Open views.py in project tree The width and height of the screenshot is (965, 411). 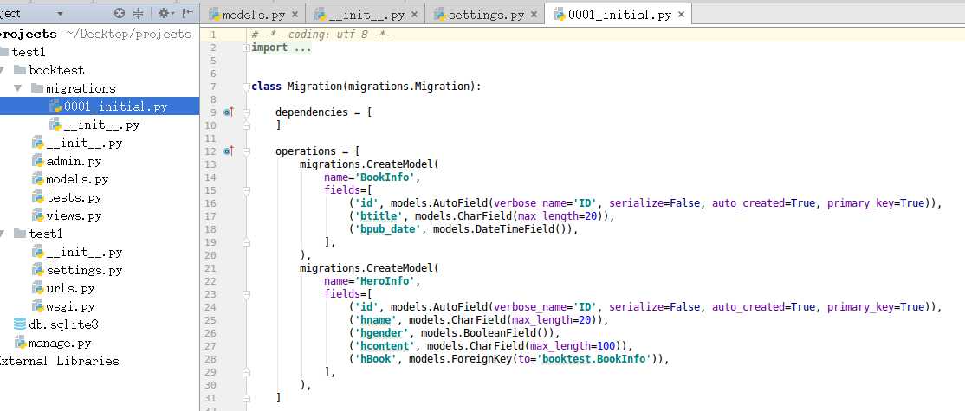pyautogui.click(x=74, y=216)
